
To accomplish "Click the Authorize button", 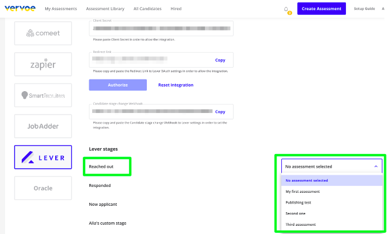I will [x=117, y=85].
